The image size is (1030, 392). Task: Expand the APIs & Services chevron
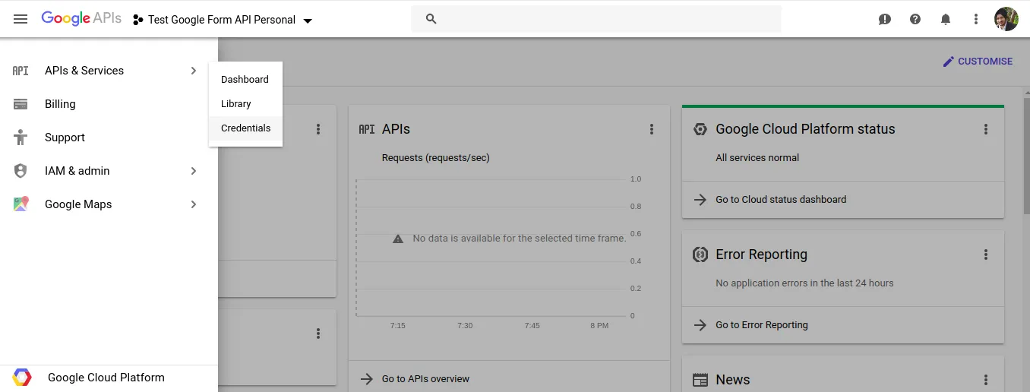[x=194, y=71]
